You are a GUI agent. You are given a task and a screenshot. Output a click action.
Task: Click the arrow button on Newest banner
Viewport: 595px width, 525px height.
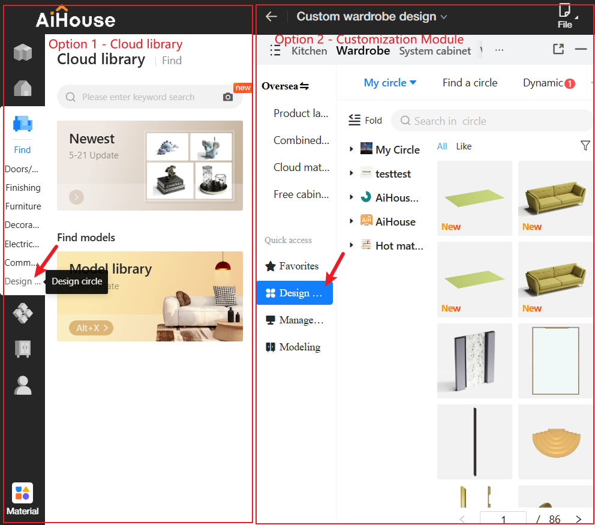click(x=76, y=197)
